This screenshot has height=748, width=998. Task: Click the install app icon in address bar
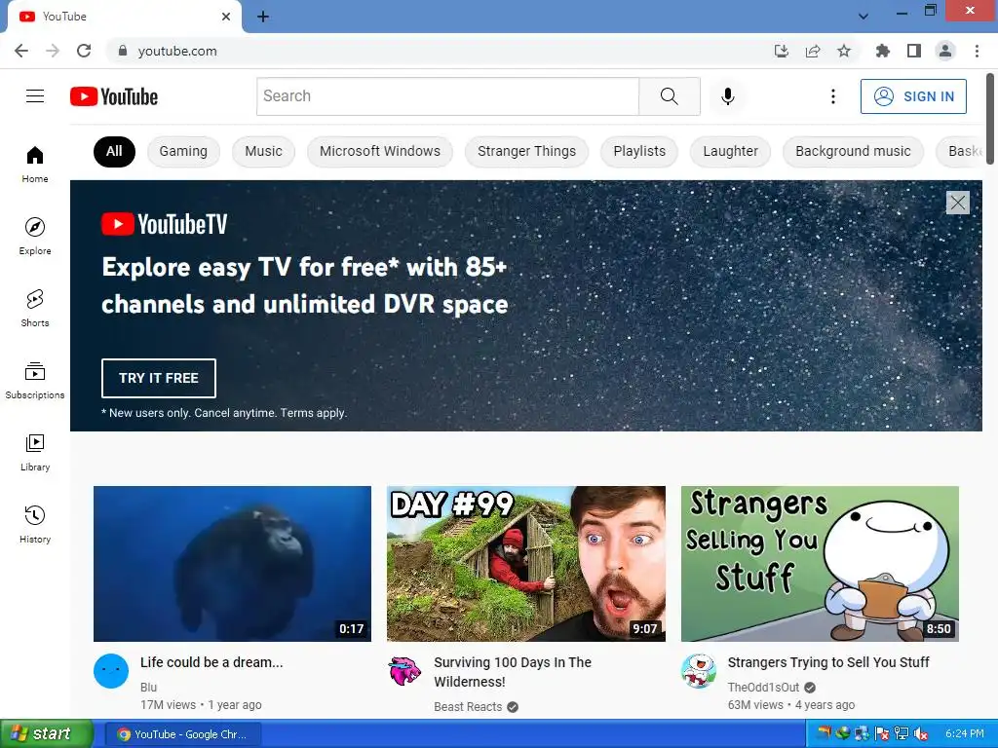point(782,51)
